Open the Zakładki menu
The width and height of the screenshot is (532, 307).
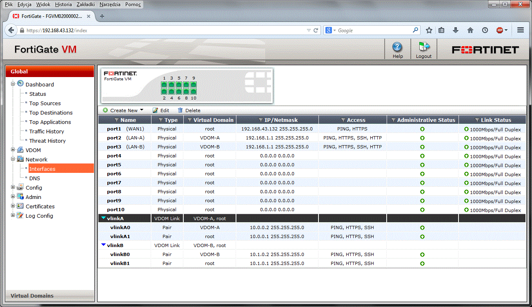point(86,4)
